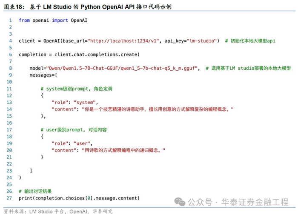Viewport: 298px width, 214px height.
Task: Click line number 18 in the gutter
Action: pyautogui.click(x=9, y=137)
